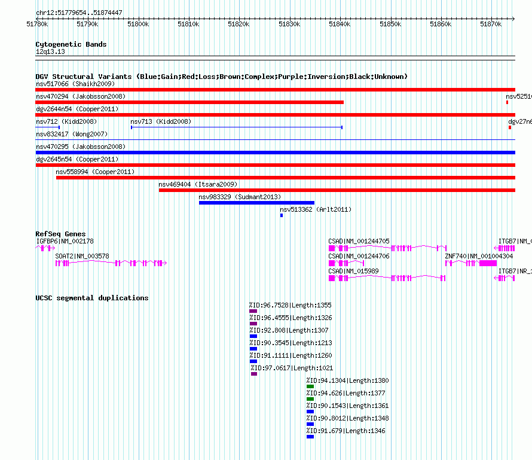Viewport: 532px width, 460px height.
Task: Select the CSAD|NM_001244705 gene label
Action: click(x=359, y=242)
